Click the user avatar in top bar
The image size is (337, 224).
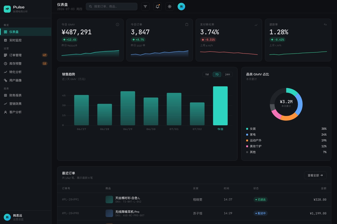pyautogui.click(x=181, y=7)
